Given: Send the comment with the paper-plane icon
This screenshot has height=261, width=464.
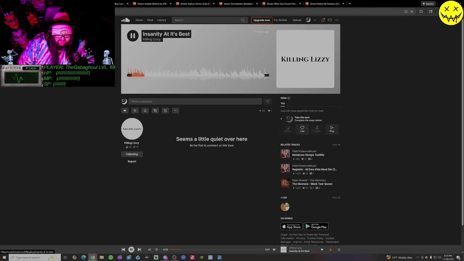Looking at the screenshot, I should 268,101.
